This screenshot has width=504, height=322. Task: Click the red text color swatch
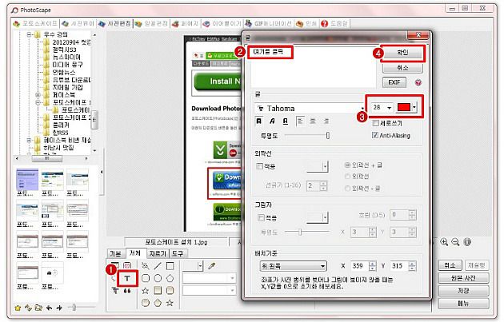pyautogui.click(x=404, y=107)
